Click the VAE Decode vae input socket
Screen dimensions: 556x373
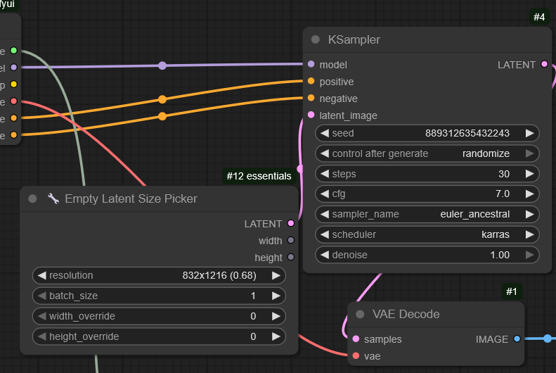[356, 356]
